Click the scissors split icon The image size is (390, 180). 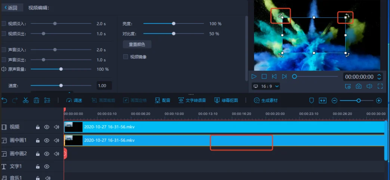tap(26, 100)
